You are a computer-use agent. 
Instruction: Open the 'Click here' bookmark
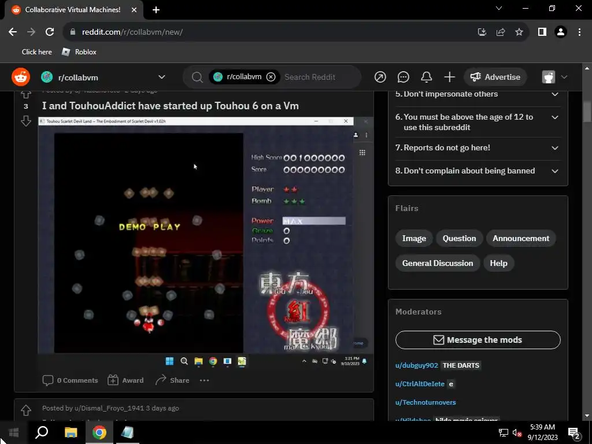click(x=36, y=51)
